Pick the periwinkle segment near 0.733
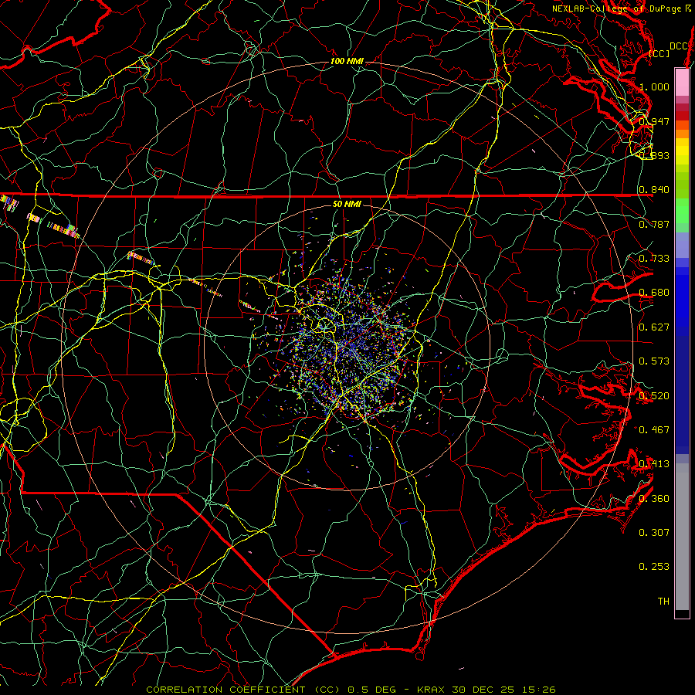This screenshot has height=695, width=695. click(682, 245)
